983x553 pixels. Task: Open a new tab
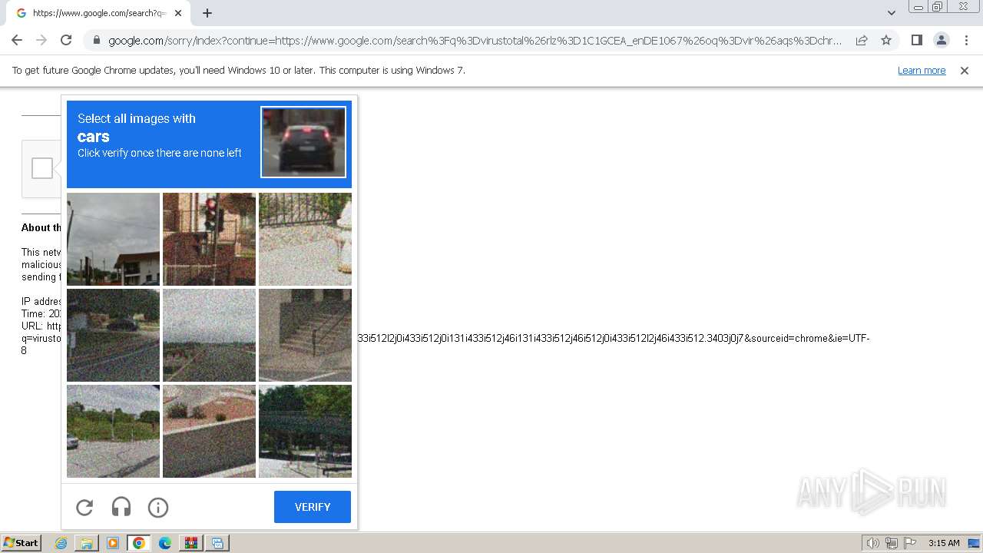(207, 13)
